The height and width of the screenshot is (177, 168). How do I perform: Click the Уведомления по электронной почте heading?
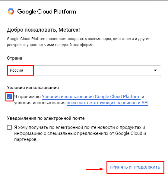coord(46,118)
